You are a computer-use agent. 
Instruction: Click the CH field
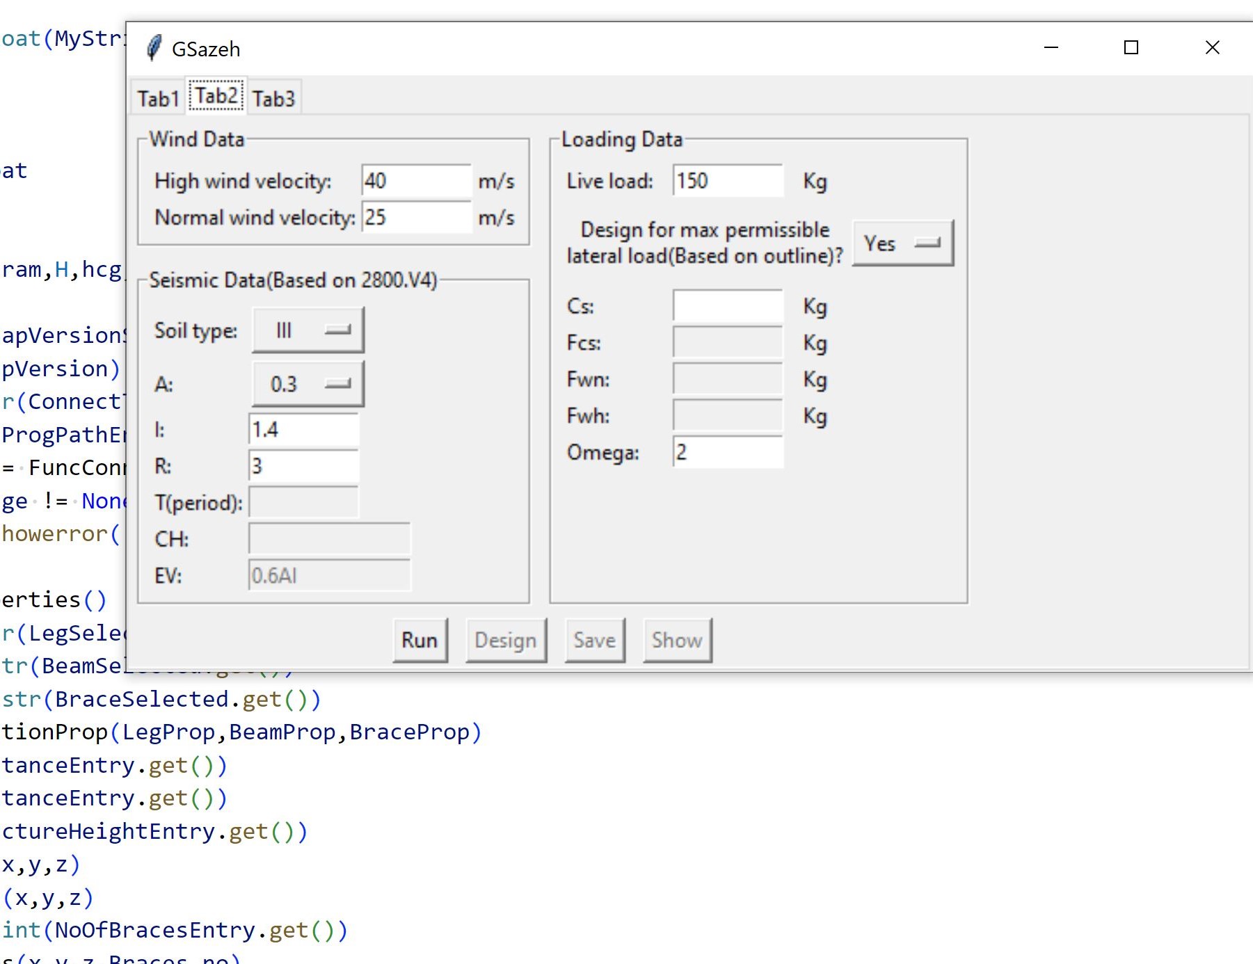click(329, 538)
